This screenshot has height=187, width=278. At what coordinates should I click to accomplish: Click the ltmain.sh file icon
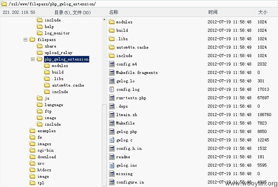point(112,115)
